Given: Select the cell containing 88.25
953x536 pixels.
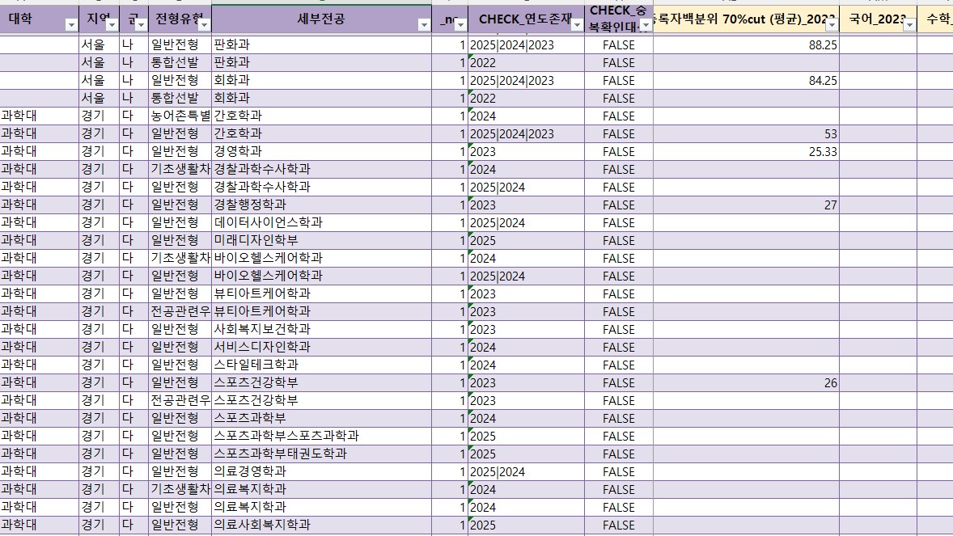Looking at the screenshot, I should pos(746,45).
